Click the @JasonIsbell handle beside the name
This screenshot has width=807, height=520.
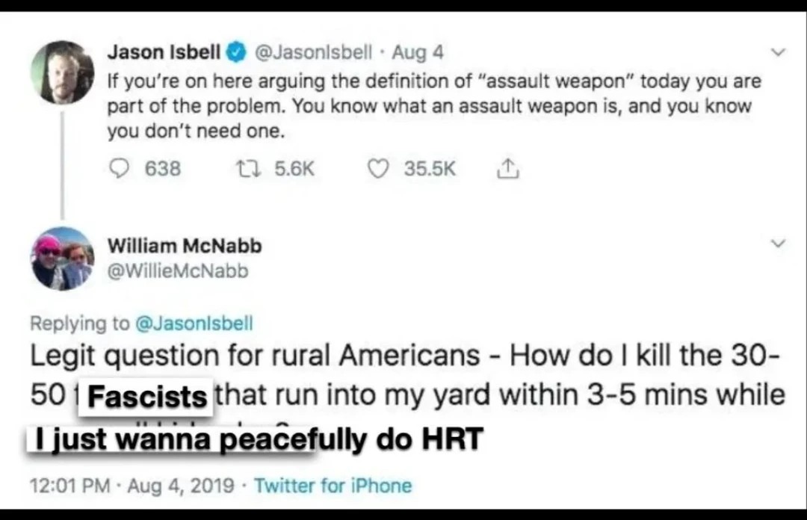click(x=313, y=52)
